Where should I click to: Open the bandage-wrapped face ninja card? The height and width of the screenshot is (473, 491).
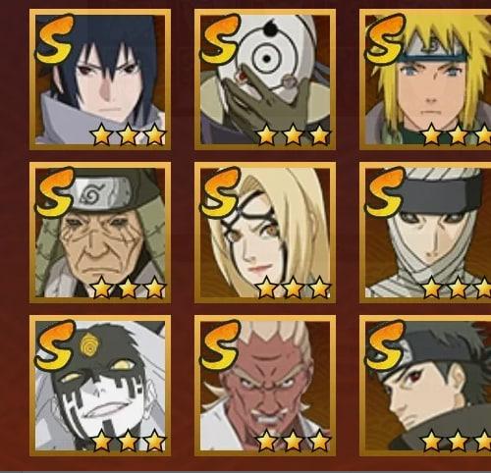[425, 233]
